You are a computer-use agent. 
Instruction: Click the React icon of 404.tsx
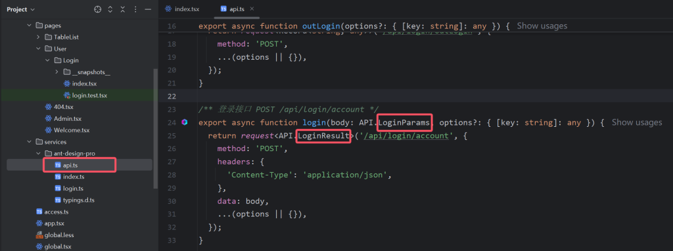[48, 107]
